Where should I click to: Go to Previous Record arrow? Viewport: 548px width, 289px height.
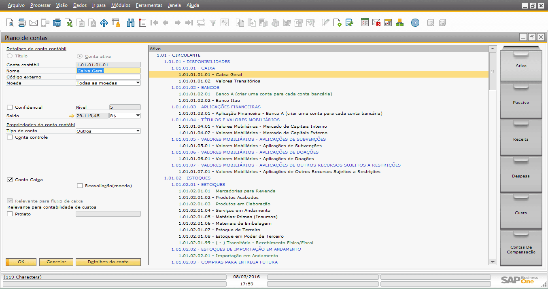click(166, 23)
